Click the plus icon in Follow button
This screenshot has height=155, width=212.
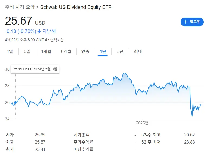(186, 22)
